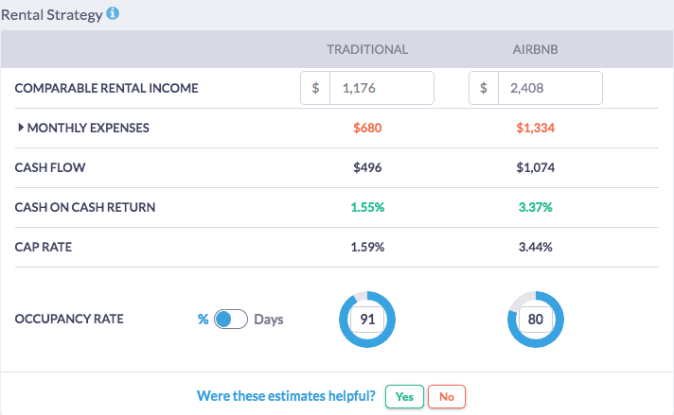Select the Days label beside the toggle

pos(268,320)
